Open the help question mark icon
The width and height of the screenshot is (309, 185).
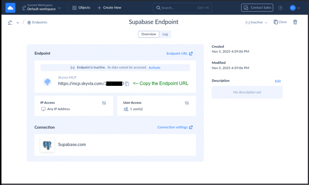[280, 8]
